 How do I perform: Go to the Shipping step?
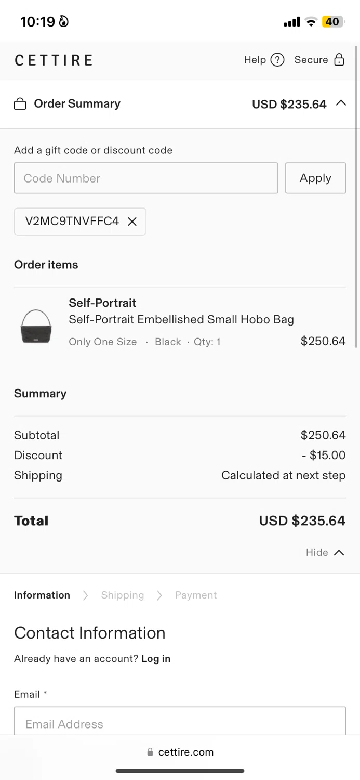coord(123,595)
